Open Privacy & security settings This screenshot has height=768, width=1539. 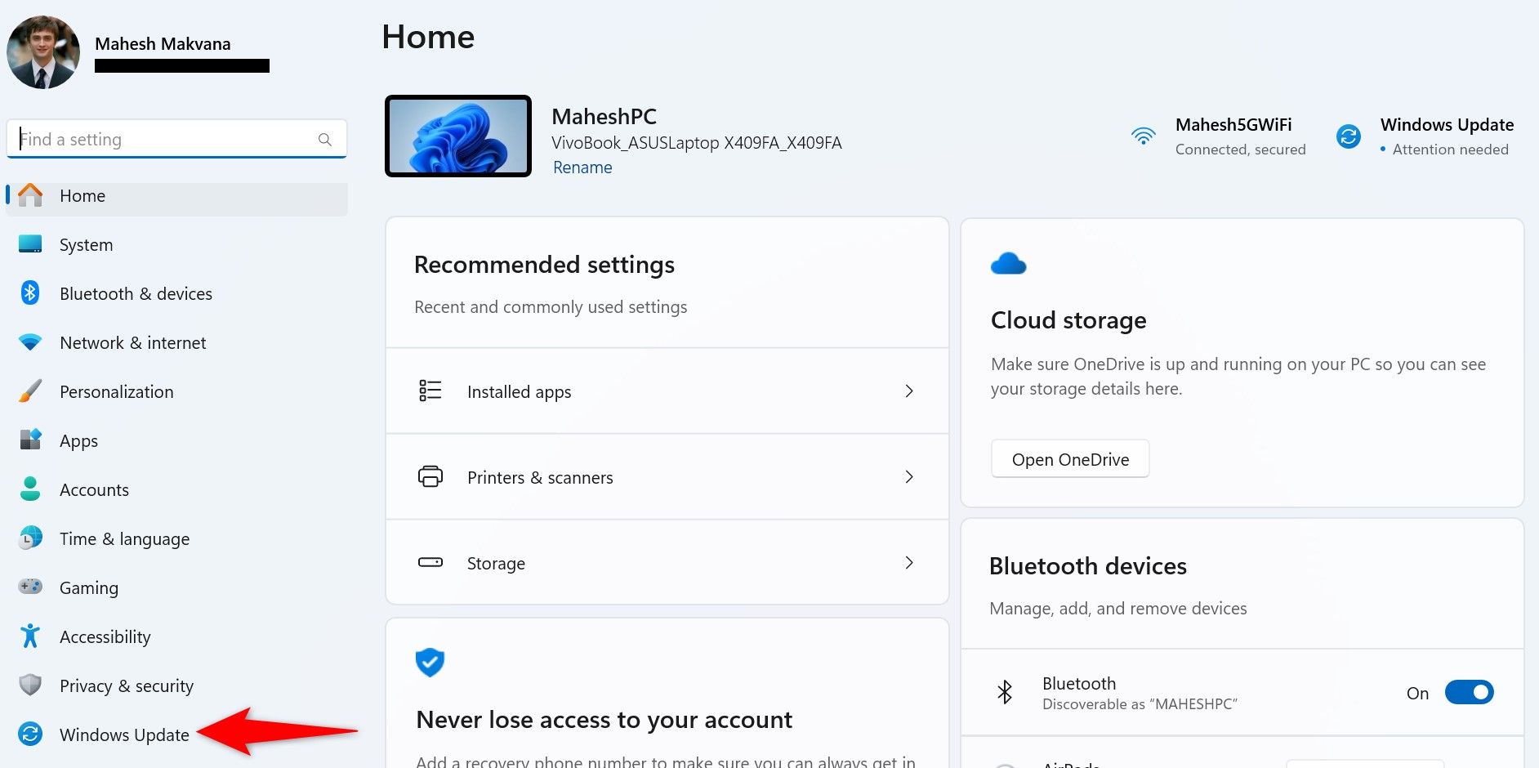177,686
